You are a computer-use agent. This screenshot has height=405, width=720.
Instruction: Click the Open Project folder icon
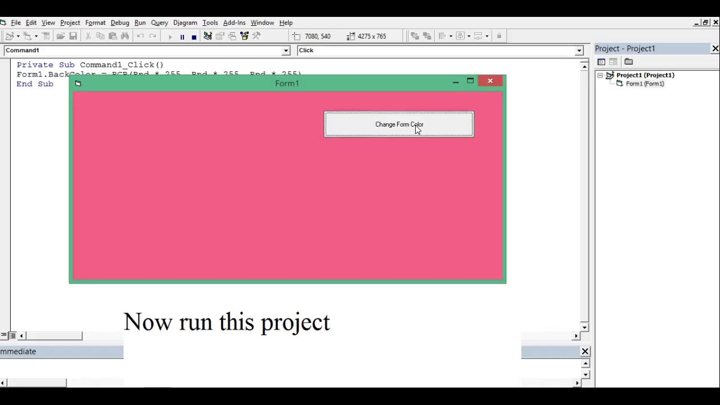click(x=61, y=36)
